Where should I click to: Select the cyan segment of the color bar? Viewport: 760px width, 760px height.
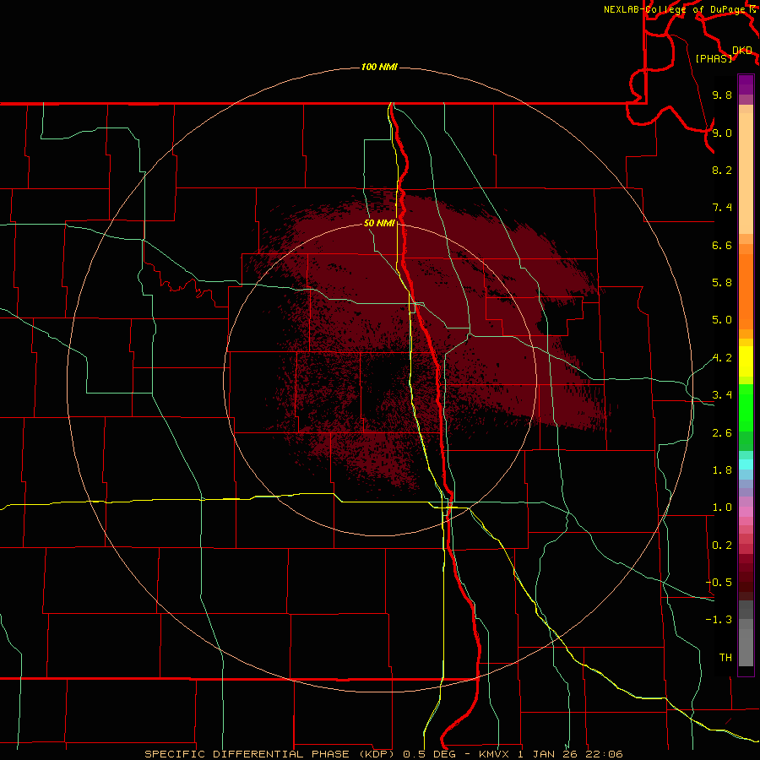(746, 464)
